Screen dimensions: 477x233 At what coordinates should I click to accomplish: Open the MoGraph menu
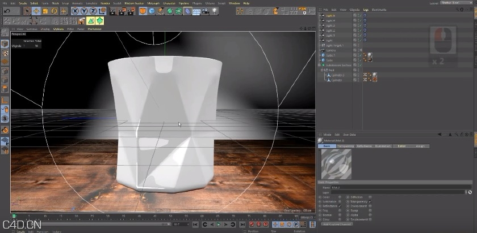coord(153,3)
